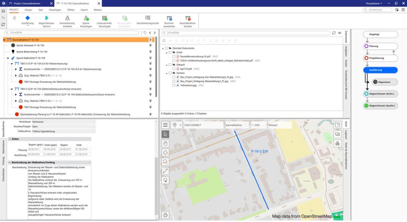Click the Koordinierungssuche toolbar icon
The image size is (407, 222).
pyautogui.click(x=148, y=18)
